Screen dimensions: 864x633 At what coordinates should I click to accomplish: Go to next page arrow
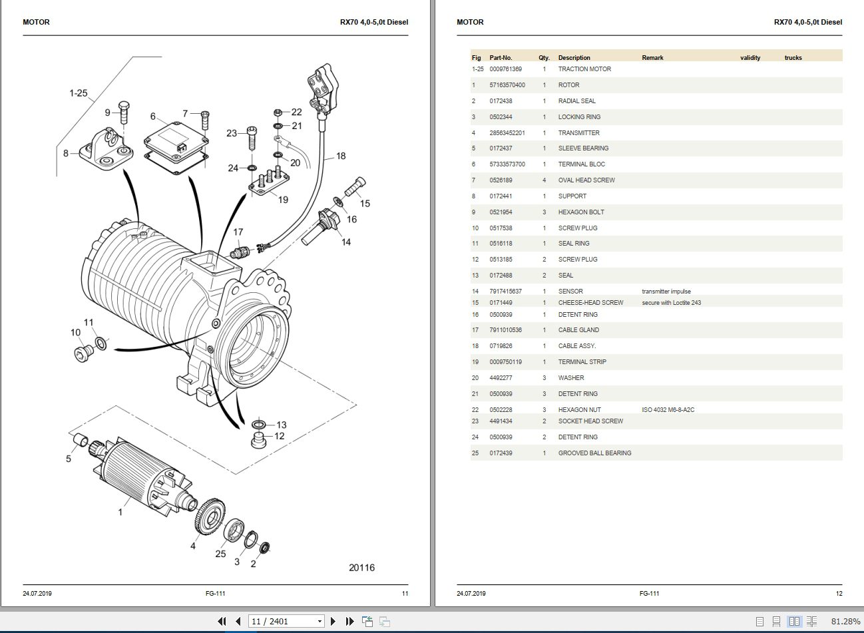pyautogui.click(x=333, y=621)
